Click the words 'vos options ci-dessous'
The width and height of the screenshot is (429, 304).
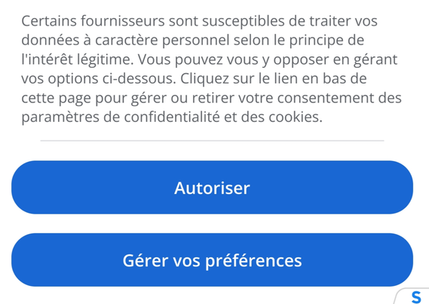tap(98, 79)
